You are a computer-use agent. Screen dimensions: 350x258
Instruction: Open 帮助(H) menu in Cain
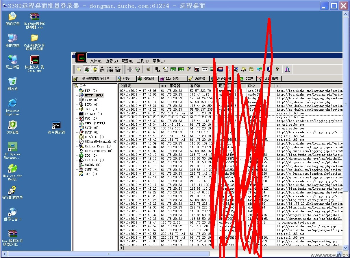pyautogui.click(x=159, y=61)
